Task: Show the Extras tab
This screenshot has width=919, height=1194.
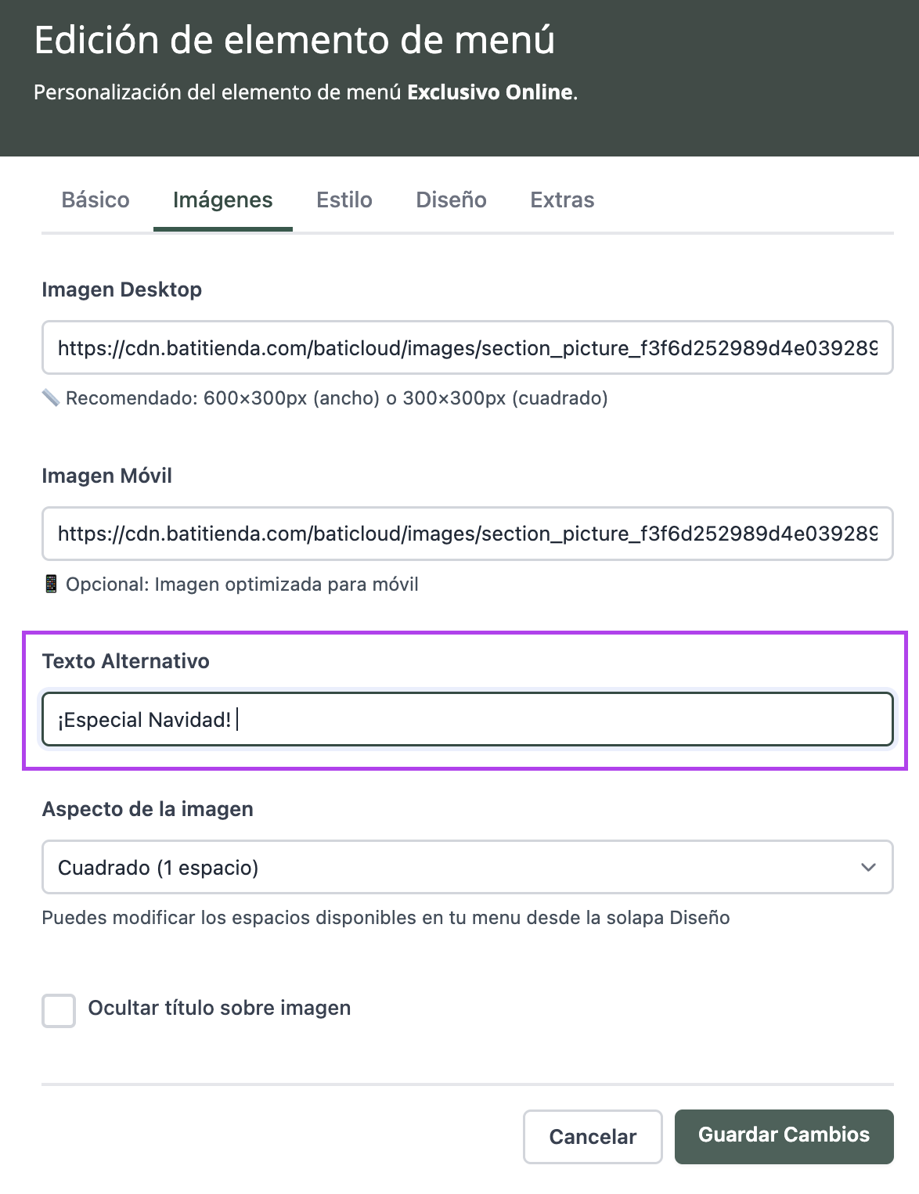Action: click(x=562, y=200)
